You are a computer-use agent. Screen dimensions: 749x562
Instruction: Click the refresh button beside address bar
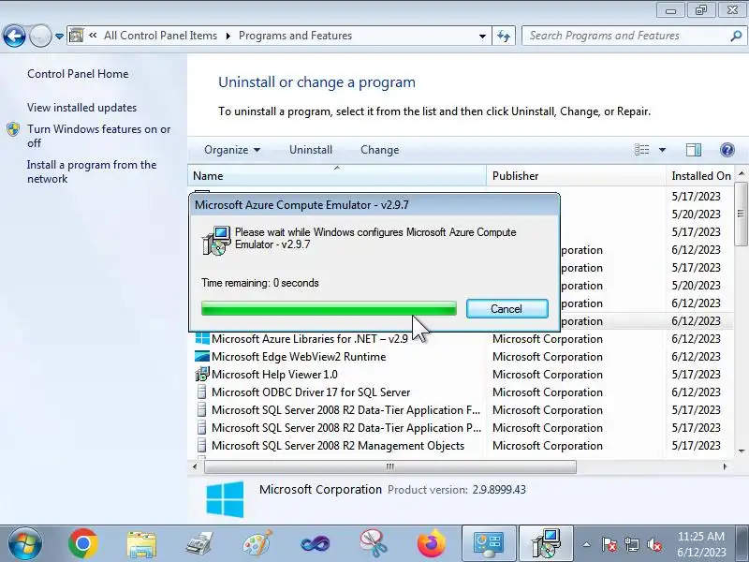click(x=504, y=36)
